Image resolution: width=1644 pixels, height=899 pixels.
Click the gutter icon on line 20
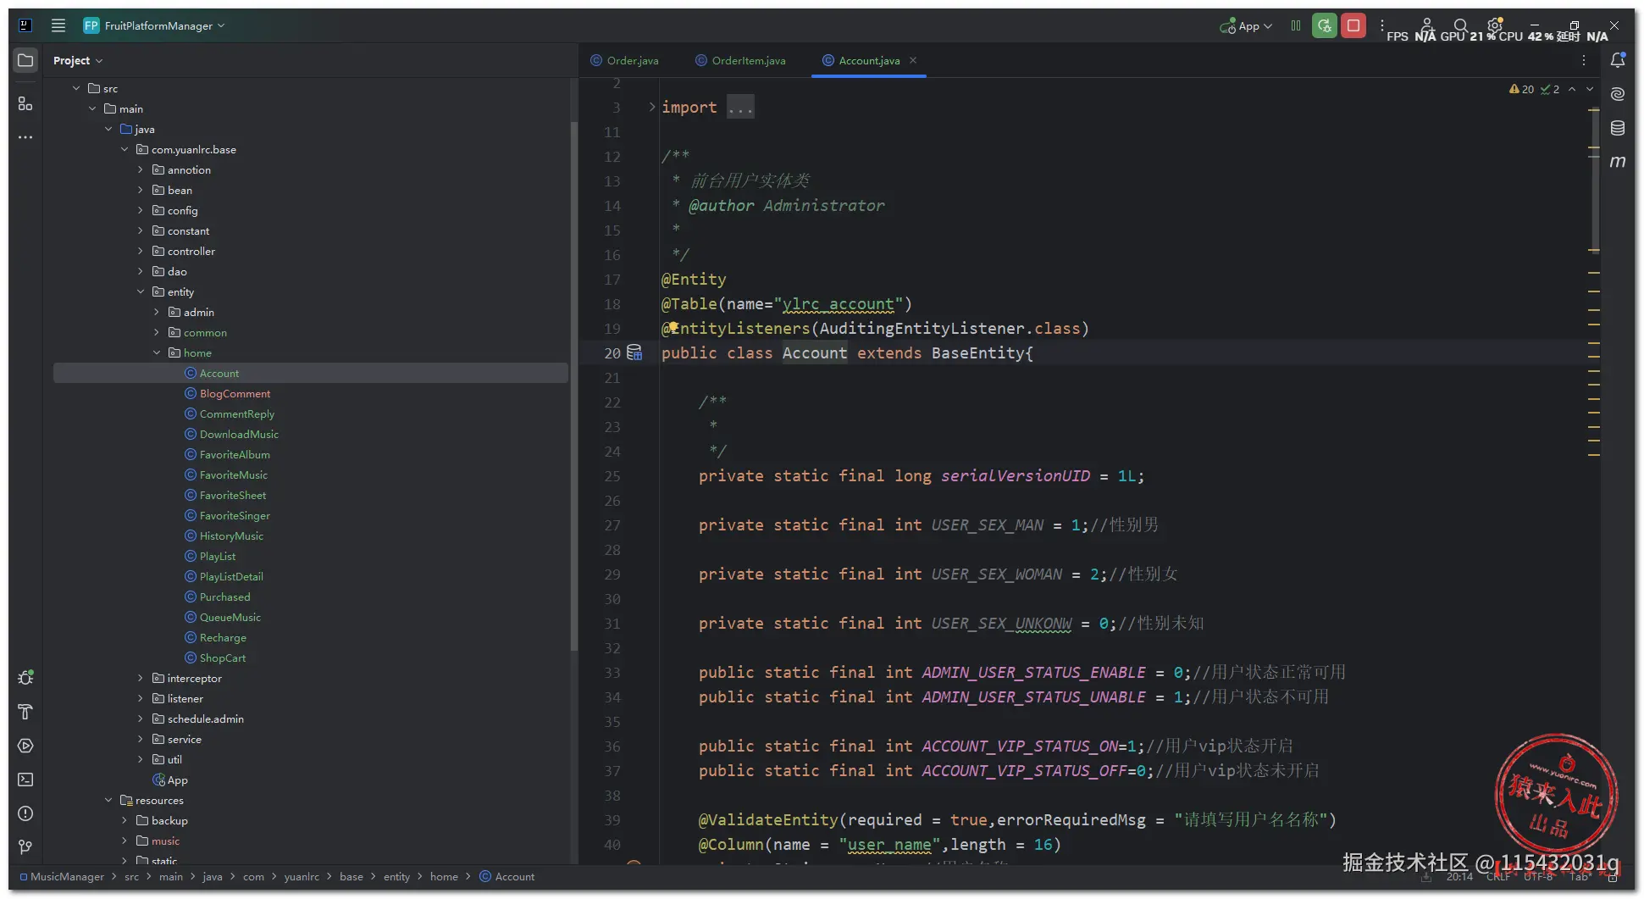click(634, 353)
